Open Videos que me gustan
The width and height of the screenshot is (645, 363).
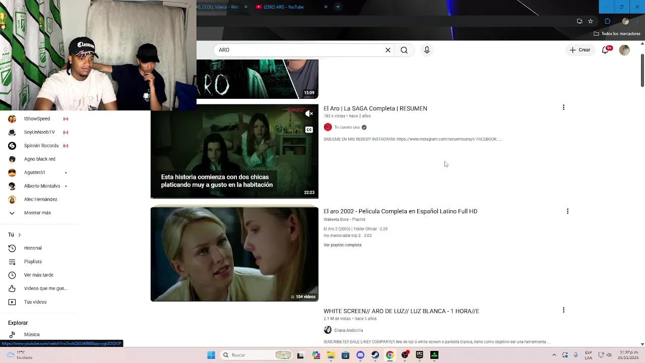[38, 288]
